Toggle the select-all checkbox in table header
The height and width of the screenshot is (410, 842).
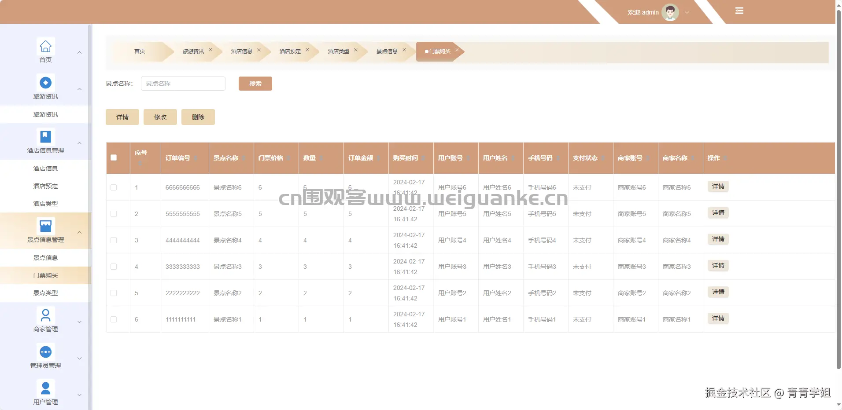click(114, 157)
